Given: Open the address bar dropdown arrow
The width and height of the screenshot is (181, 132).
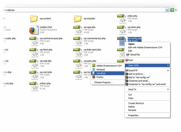Looking at the screenshot, I should [167, 10].
